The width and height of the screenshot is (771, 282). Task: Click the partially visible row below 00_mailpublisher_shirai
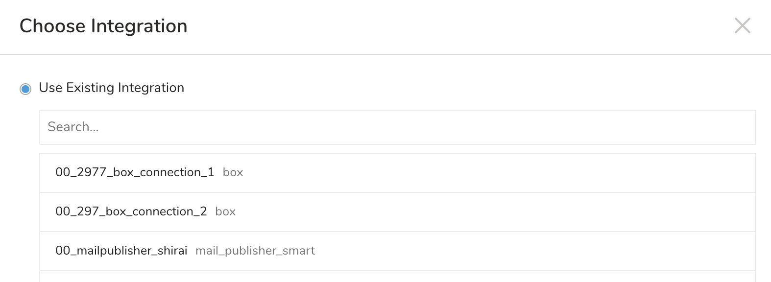point(397,277)
